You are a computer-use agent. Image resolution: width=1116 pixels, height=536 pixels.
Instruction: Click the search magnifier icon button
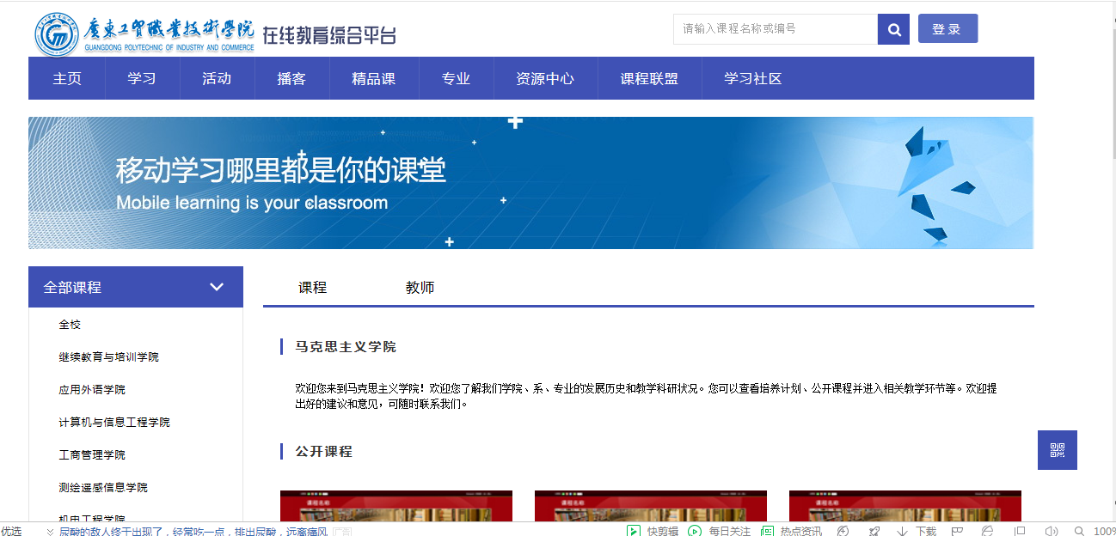point(893,29)
